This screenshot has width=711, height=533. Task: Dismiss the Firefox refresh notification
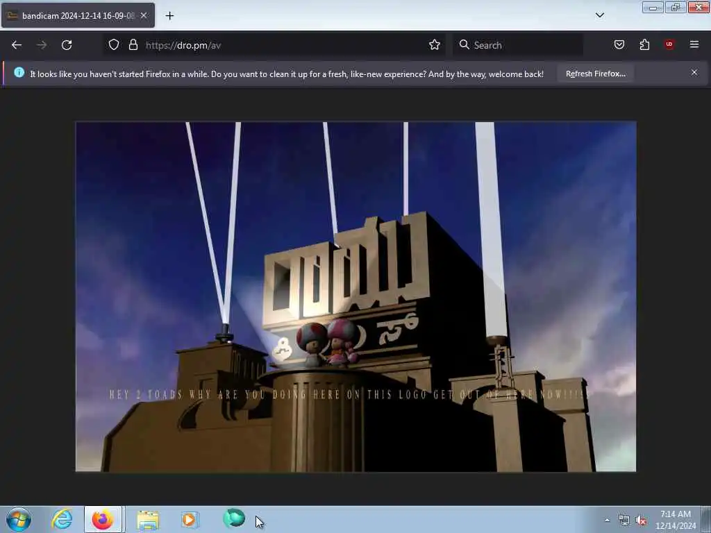coord(694,72)
